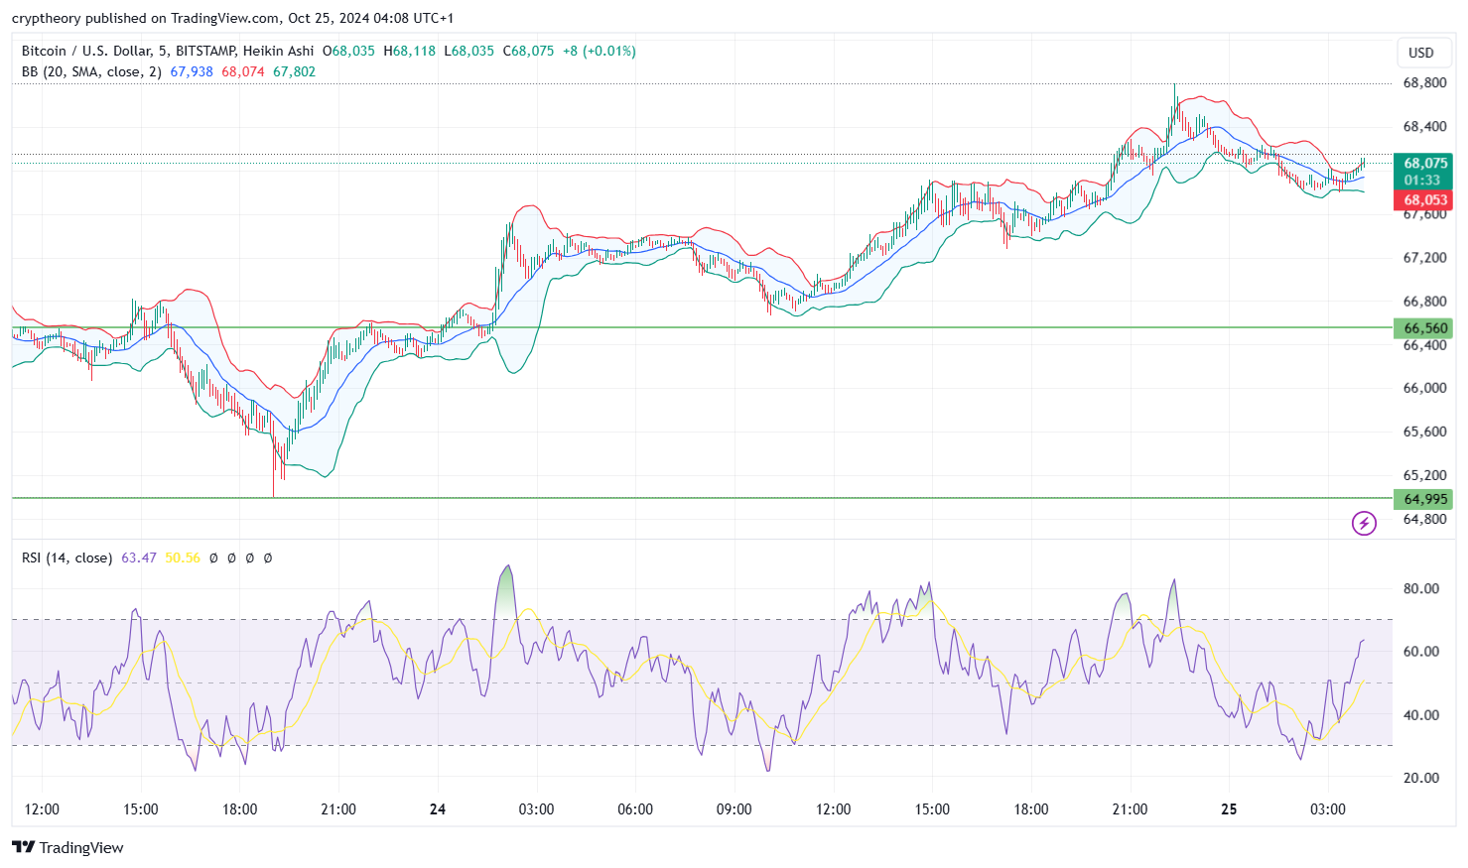
Task: Click the green 64,995 level label
Action: click(1425, 499)
